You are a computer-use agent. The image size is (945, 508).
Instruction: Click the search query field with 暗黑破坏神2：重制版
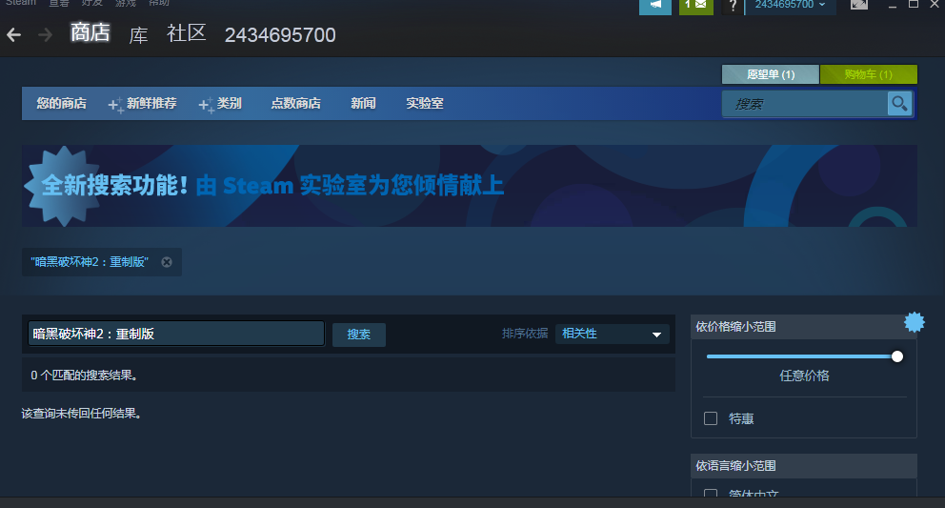[x=176, y=334]
